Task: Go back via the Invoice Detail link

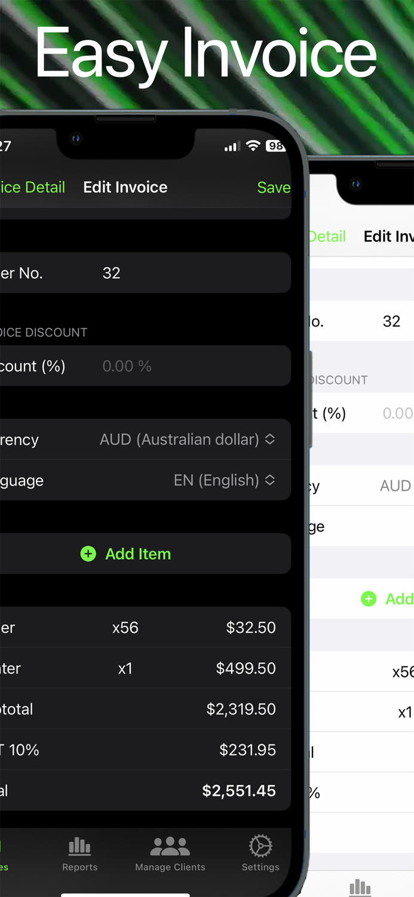Action: [32, 187]
